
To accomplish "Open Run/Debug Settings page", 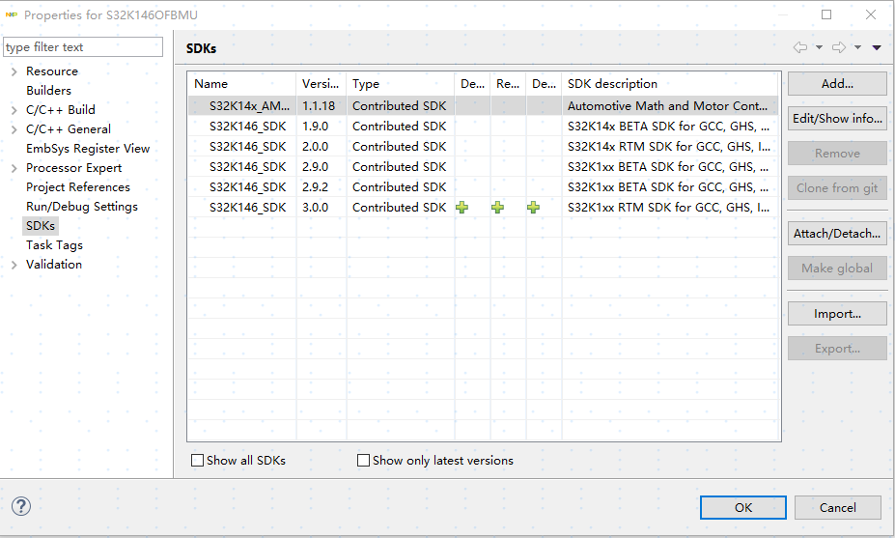I will pos(82,207).
